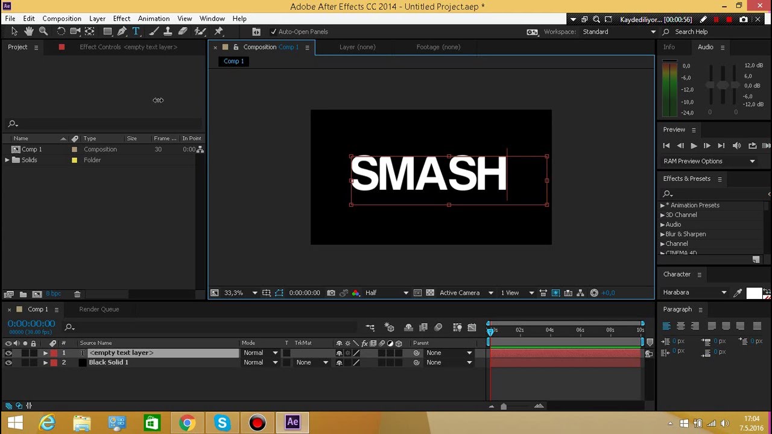Open the Composition menu
This screenshot has height=434, width=772.
coord(62,19)
